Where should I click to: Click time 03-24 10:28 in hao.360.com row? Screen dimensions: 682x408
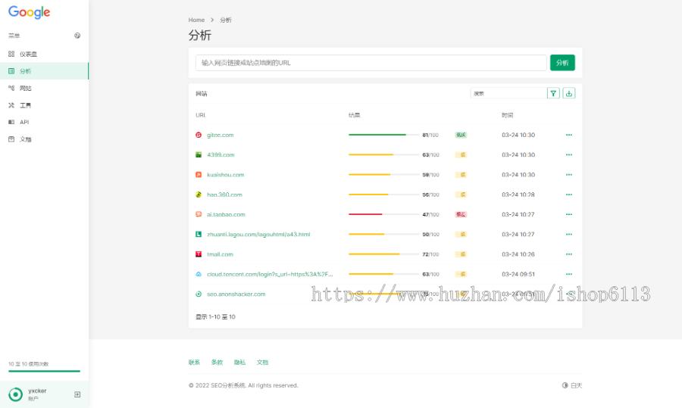pyautogui.click(x=518, y=195)
